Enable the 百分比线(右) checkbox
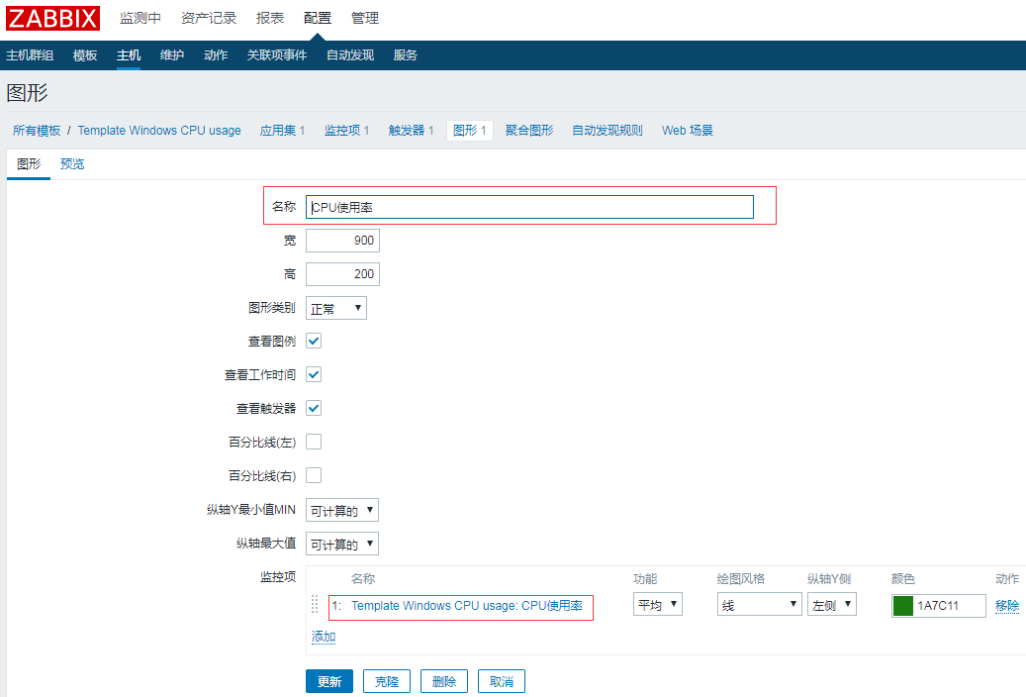Image resolution: width=1026 pixels, height=697 pixels. (x=314, y=475)
